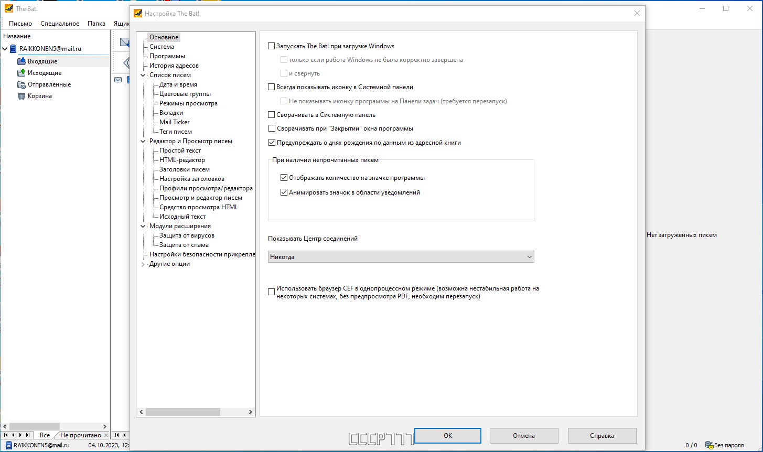Toggle Сворачивать в Системную панель checkbox

[271, 115]
